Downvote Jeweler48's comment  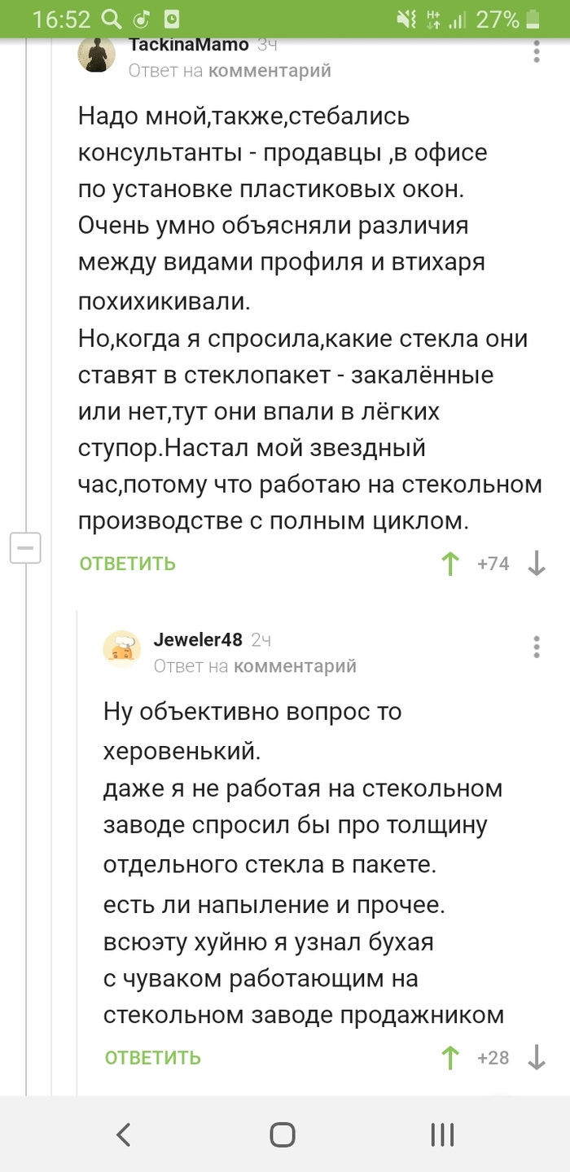[x=535, y=1057]
